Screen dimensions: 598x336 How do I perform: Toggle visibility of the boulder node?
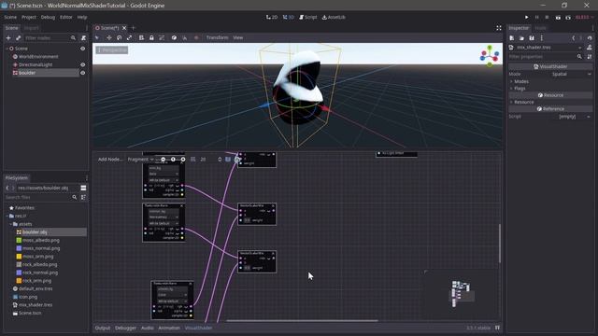tap(83, 73)
